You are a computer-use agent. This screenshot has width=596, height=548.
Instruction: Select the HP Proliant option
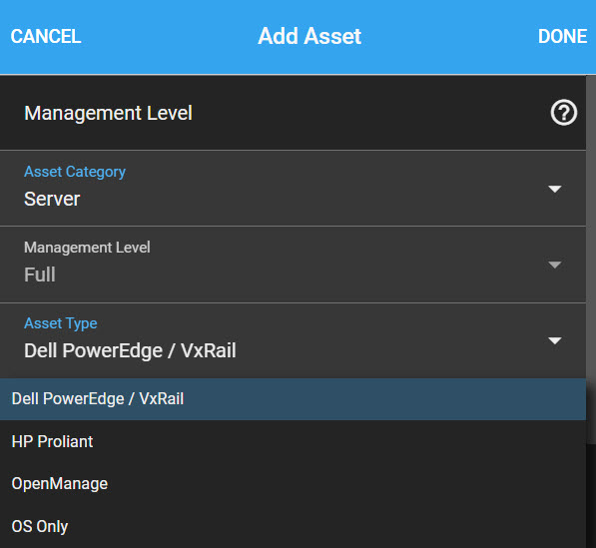click(x=293, y=441)
